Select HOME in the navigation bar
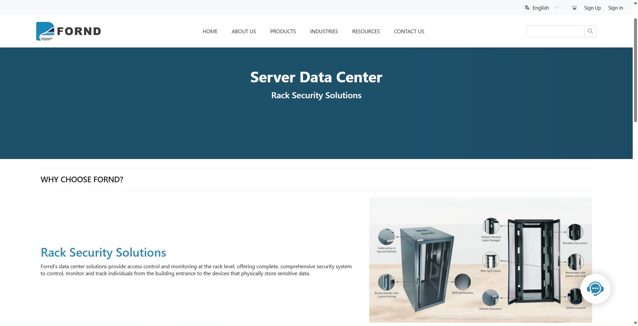This screenshot has height=326, width=638. pos(210,31)
